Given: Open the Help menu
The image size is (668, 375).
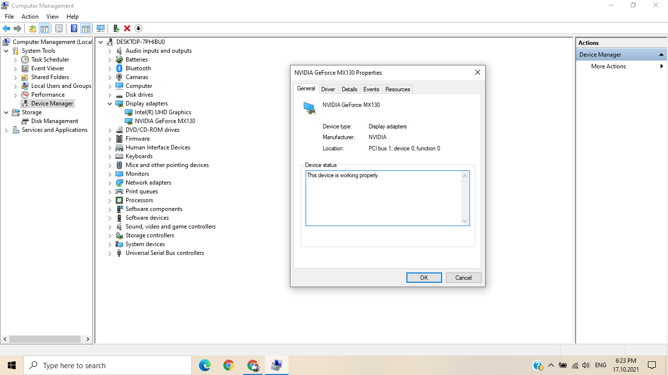Looking at the screenshot, I should click(x=72, y=17).
